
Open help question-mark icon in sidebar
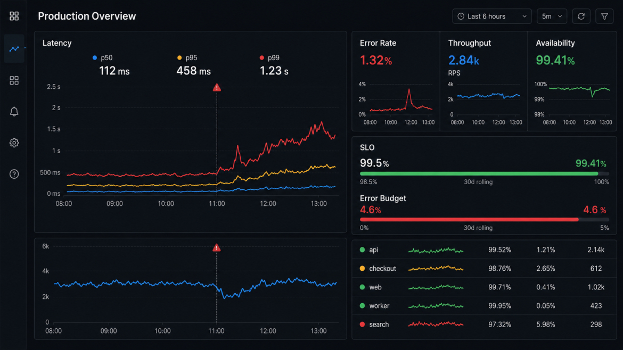pos(14,174)
